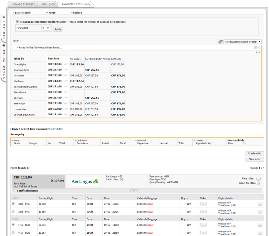Arrange fares by Outbound Departure
The image size is (269, 236).
82,143
